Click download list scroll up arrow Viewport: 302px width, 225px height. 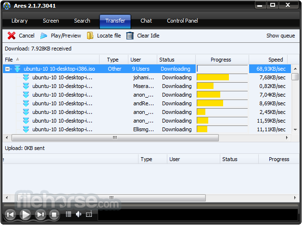click(x=295, y=69)
